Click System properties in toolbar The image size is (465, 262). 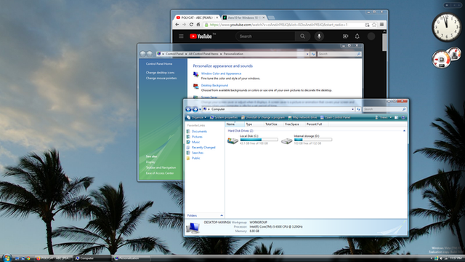224,117
